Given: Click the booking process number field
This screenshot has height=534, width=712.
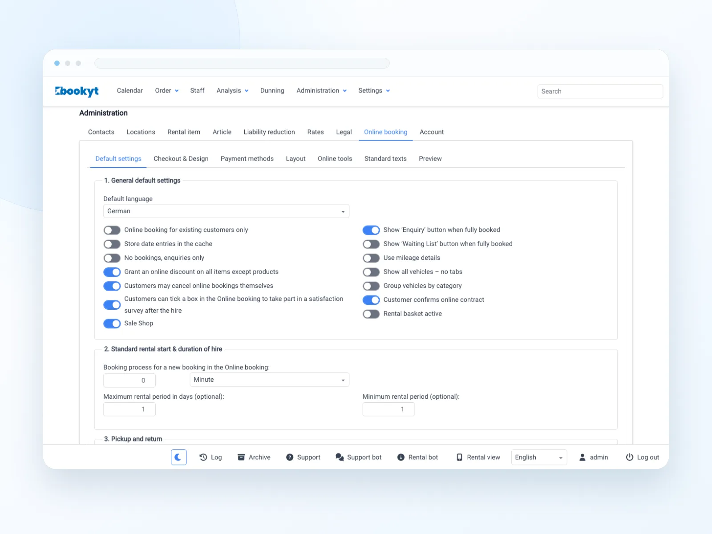Looking at the screenshot, I should click(x=129, y=380).
